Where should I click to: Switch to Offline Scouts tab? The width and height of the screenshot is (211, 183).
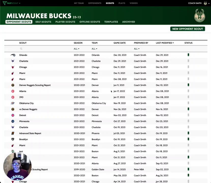(x=90, y=22)
